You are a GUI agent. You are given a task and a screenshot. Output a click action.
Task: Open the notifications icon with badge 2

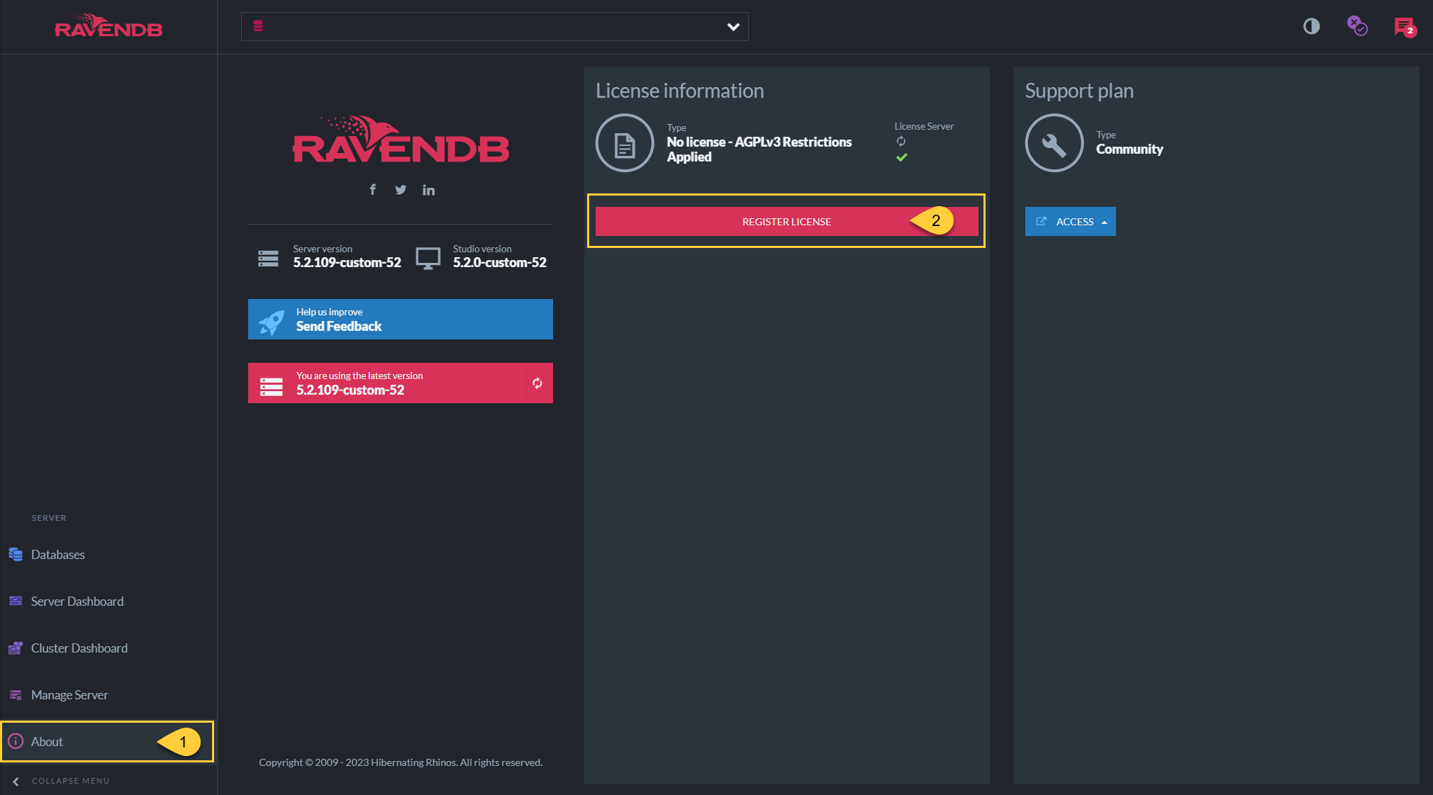coord(1405,27)
